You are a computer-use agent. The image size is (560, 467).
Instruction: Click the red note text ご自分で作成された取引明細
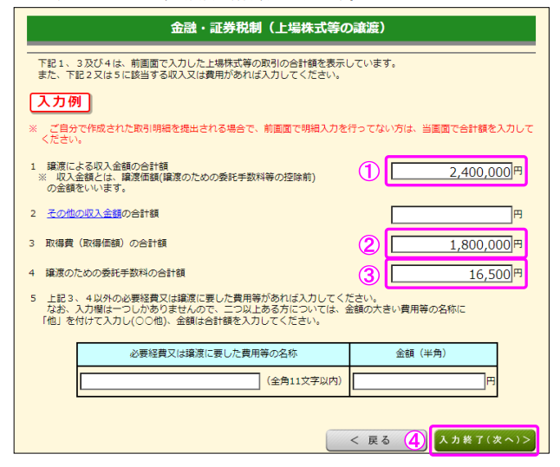pos(281,133)
